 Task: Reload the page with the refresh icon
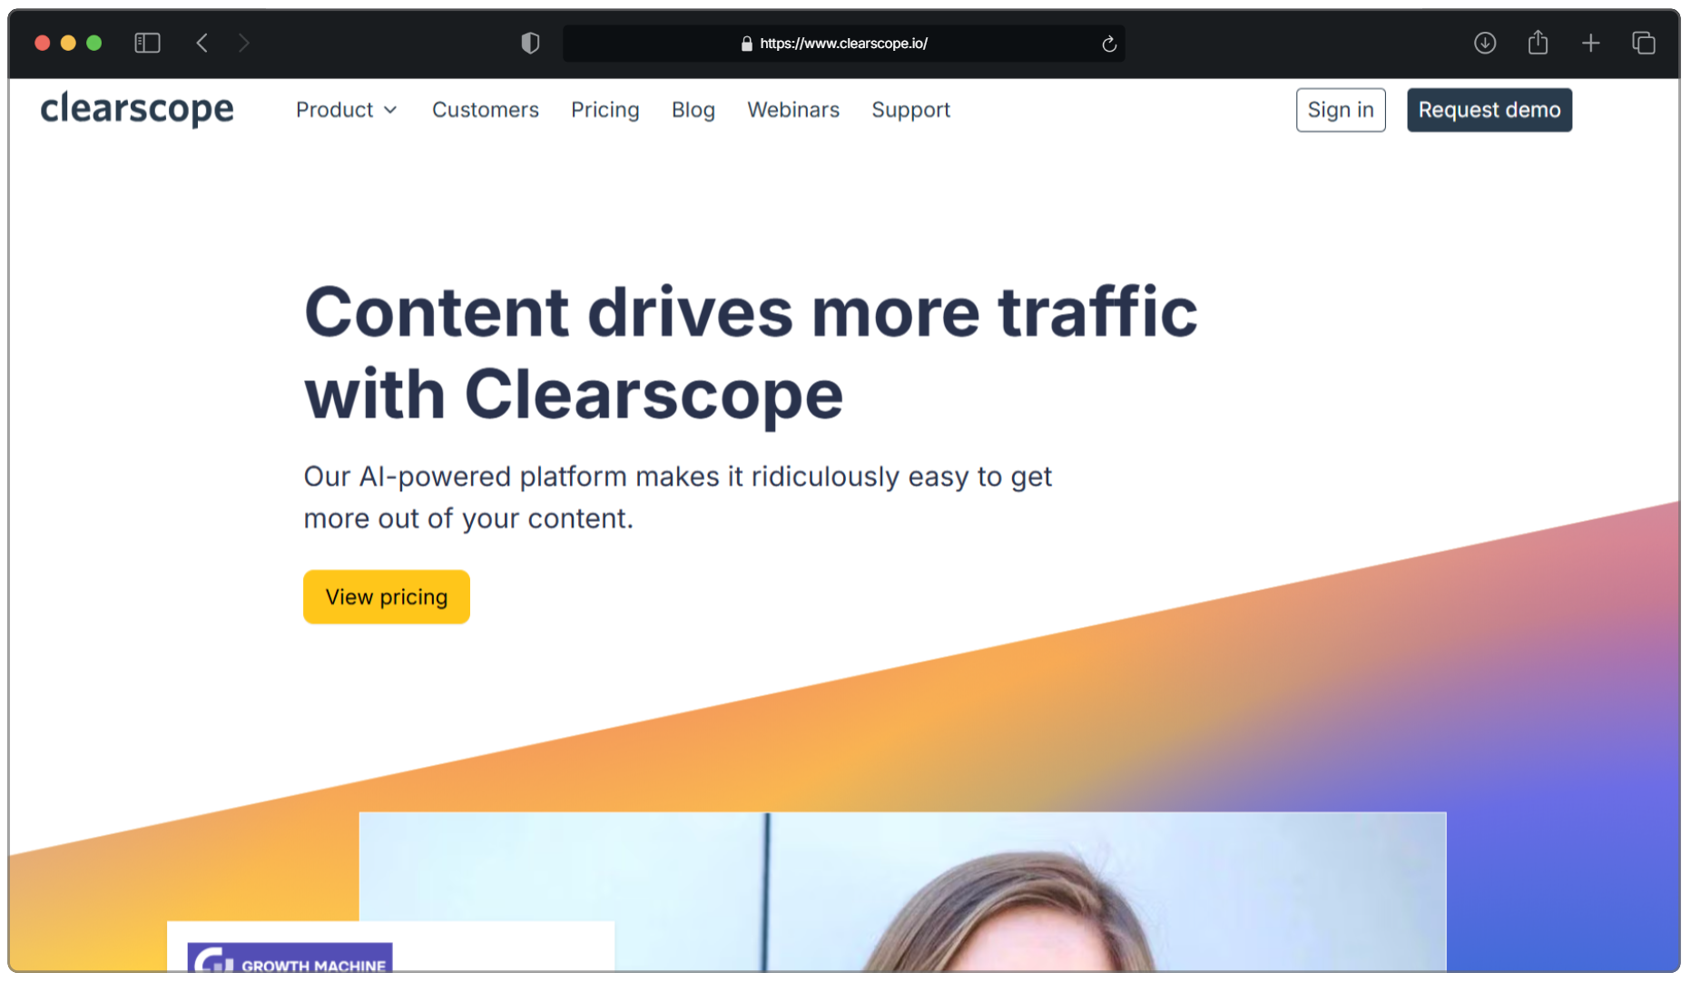[x=1108, y=44]
